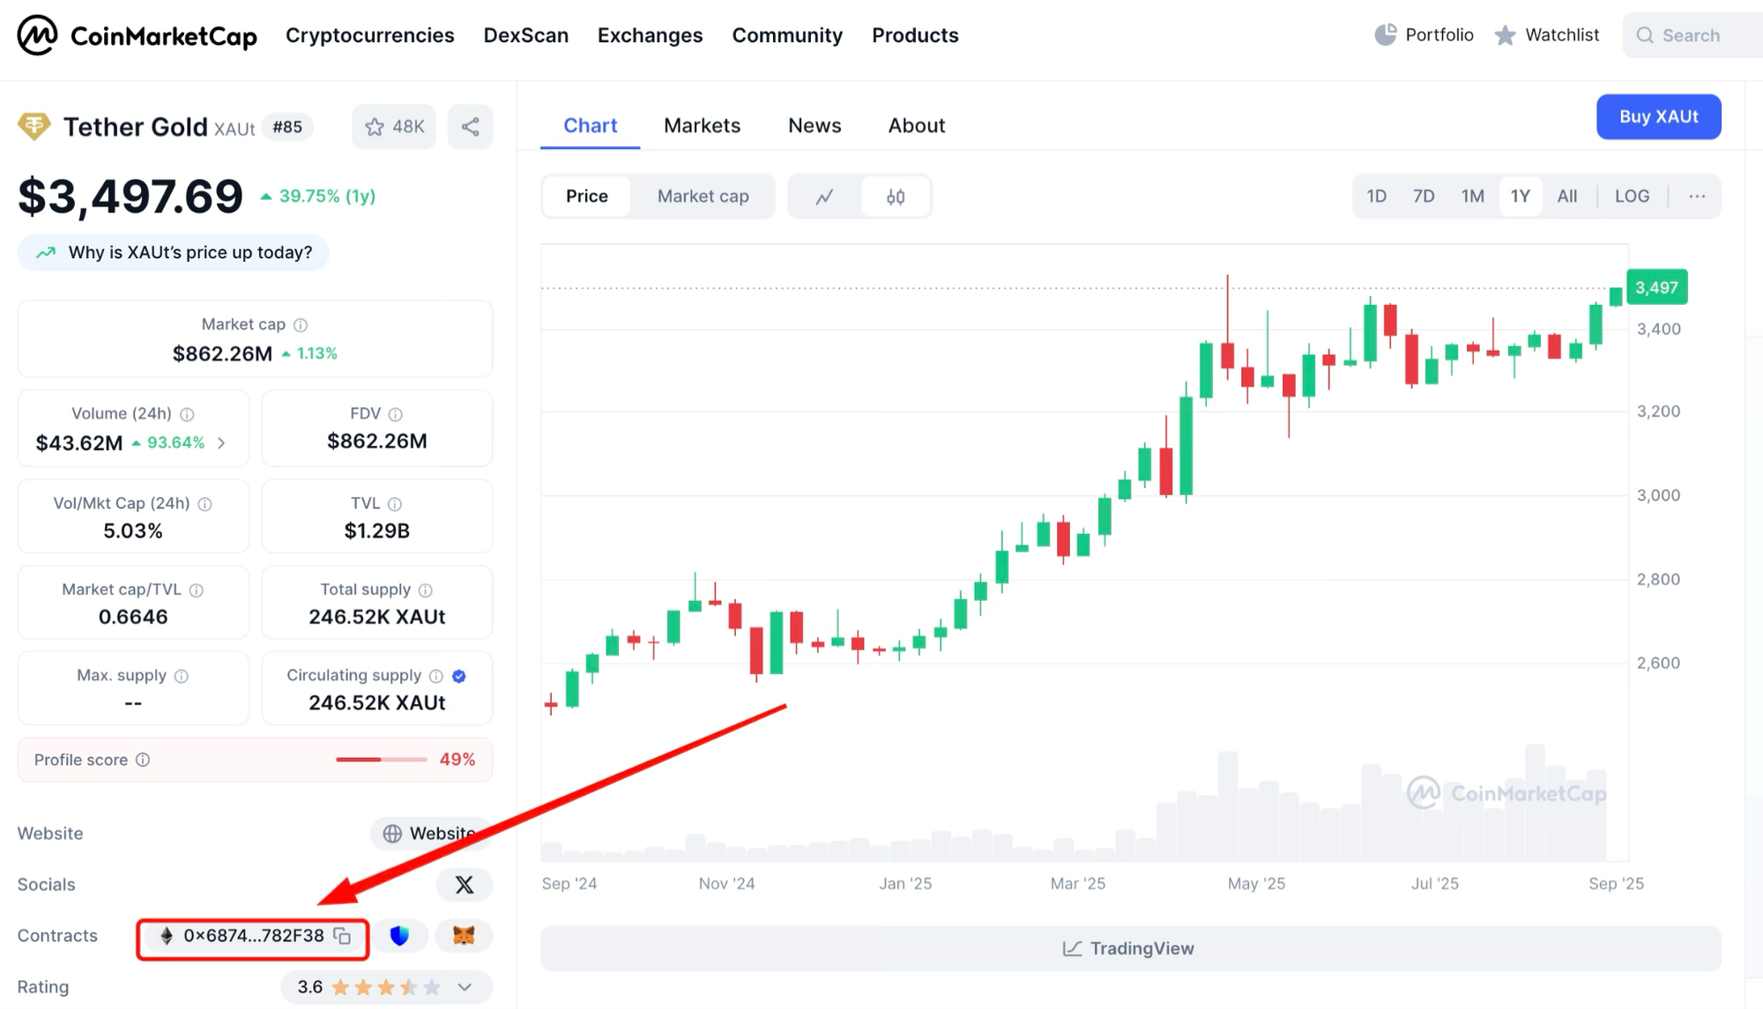The height and width of the screenshot is (1009, 1763).
Task: Click the Buy XAUt button
Action: 1658,117
